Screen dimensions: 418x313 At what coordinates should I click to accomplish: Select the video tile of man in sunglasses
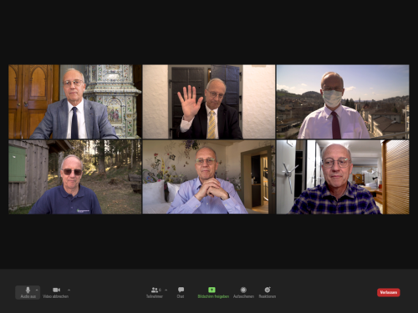pyautogui.click(x=75, y=177)
